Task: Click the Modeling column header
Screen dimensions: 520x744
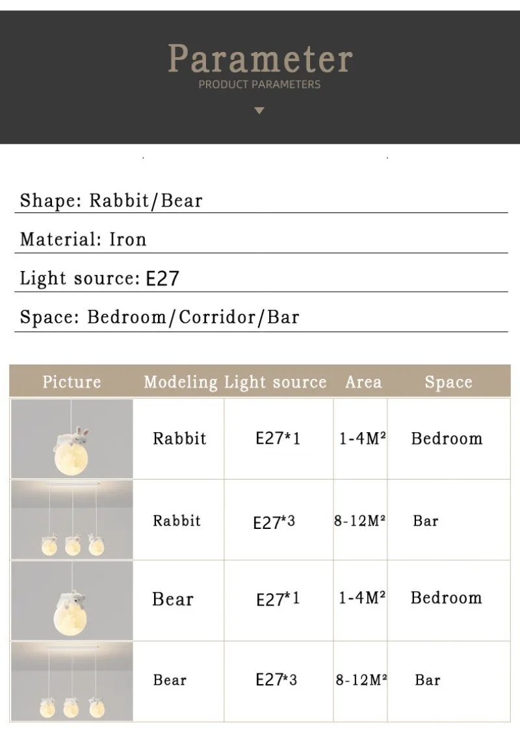Action: click(x=180, y=382)
